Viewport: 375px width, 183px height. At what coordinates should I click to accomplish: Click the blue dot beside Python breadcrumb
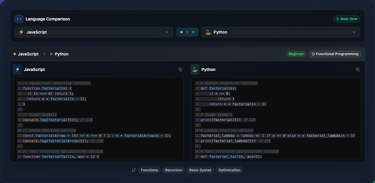(51, 54)
